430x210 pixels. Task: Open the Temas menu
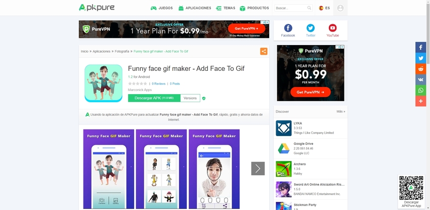[226, 8]
